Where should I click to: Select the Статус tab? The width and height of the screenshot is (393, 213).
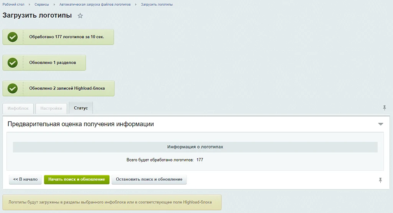[81, 108]
